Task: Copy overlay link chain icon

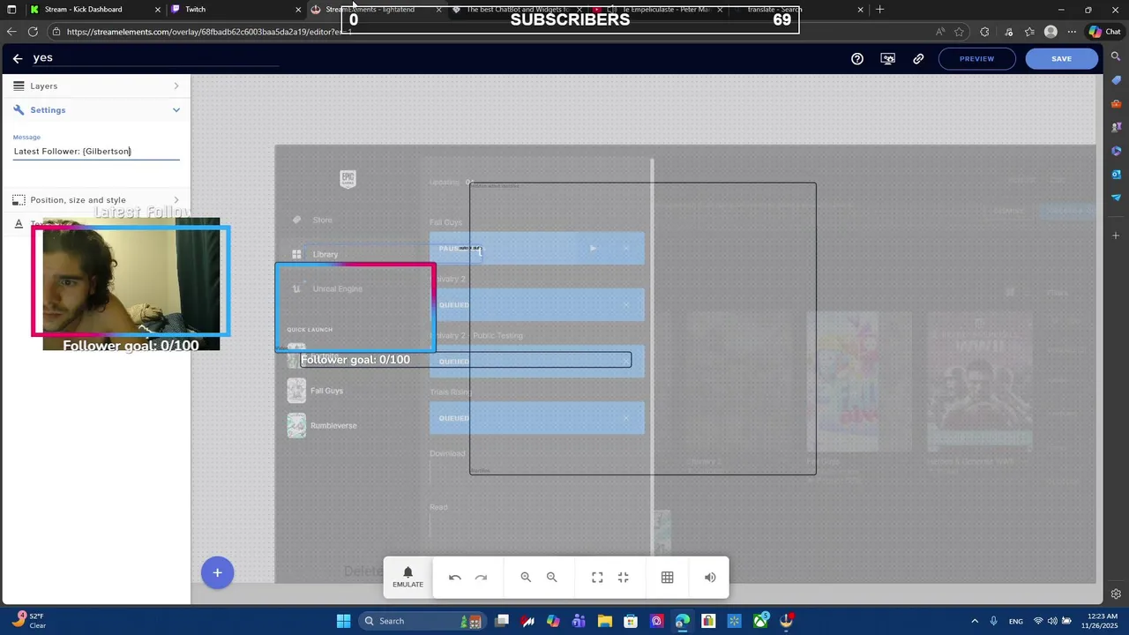Action: (x=918, y=58)
